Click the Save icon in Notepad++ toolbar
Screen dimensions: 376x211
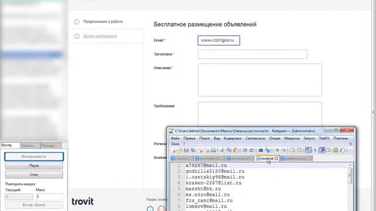186,150
